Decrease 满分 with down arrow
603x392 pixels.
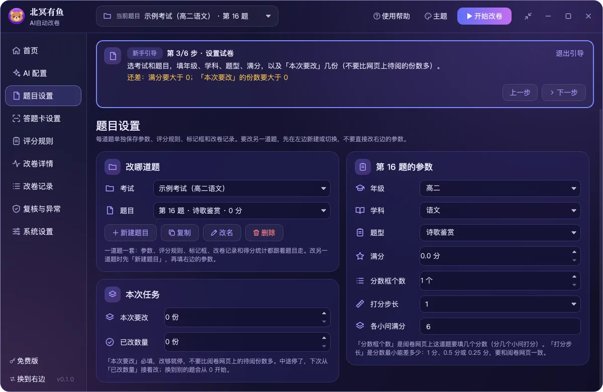tap(574, 260)
